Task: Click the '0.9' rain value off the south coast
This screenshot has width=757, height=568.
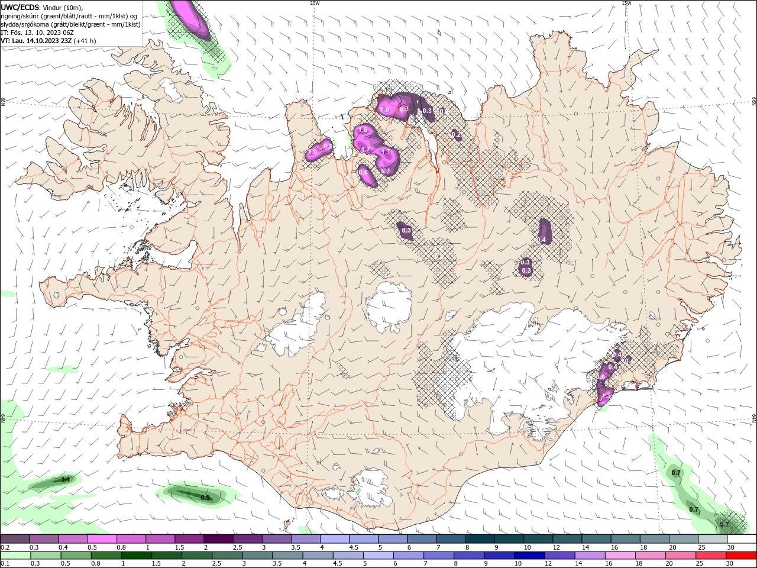Action: pyautogui.click(x=205, y=498)
